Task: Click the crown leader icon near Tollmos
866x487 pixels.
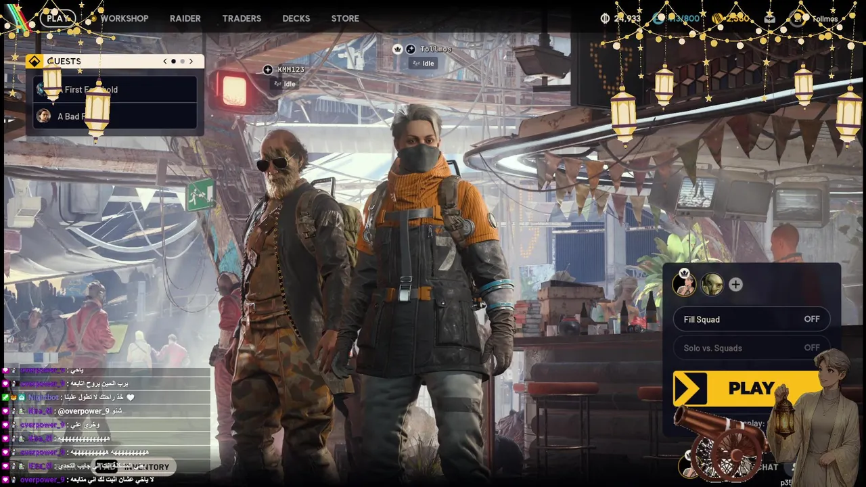Action: coord(398,49)
